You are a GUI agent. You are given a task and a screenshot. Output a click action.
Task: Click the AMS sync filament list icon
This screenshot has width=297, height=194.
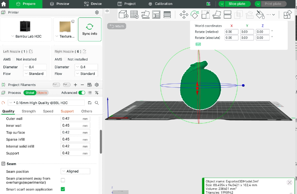point(89,85)
